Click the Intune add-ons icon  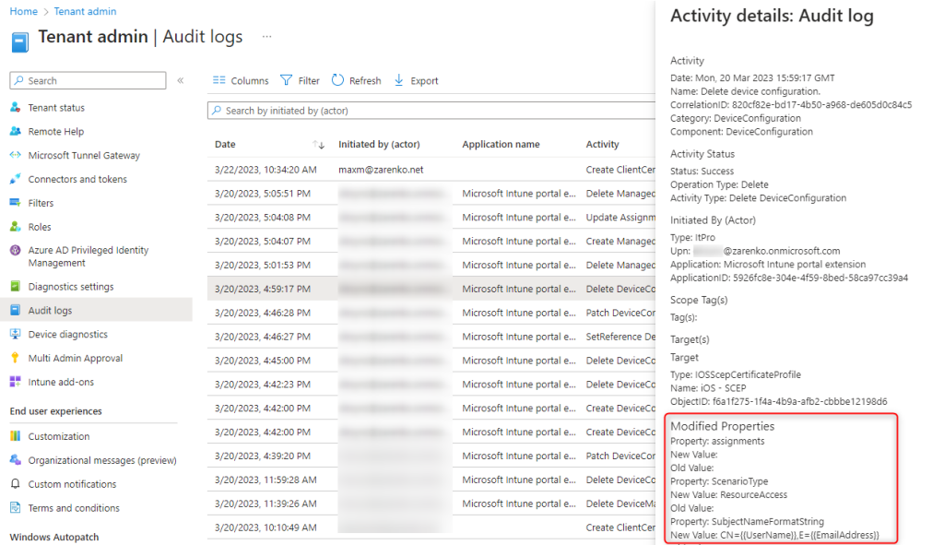[16, 381]
